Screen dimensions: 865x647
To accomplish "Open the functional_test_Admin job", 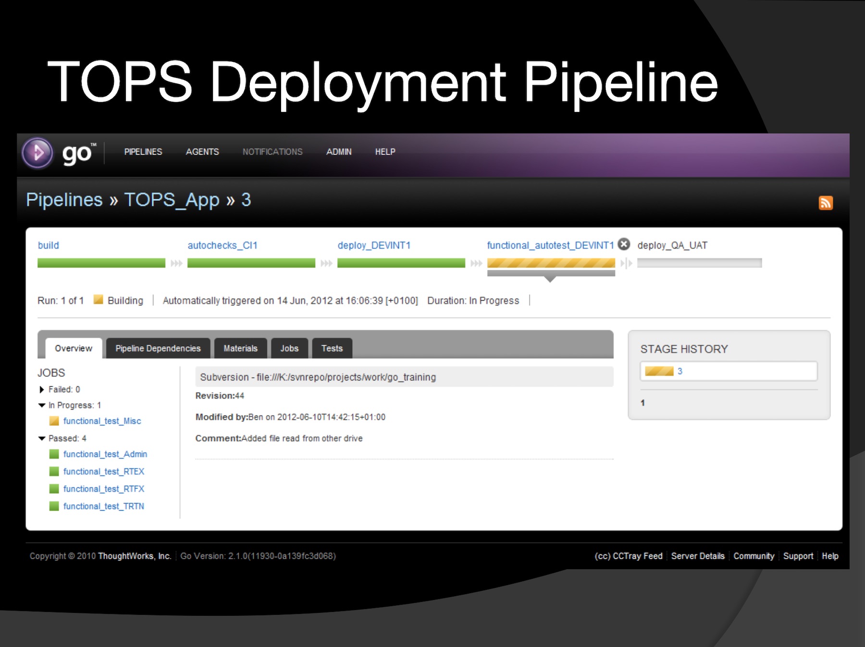I will (x=105, y=454).
